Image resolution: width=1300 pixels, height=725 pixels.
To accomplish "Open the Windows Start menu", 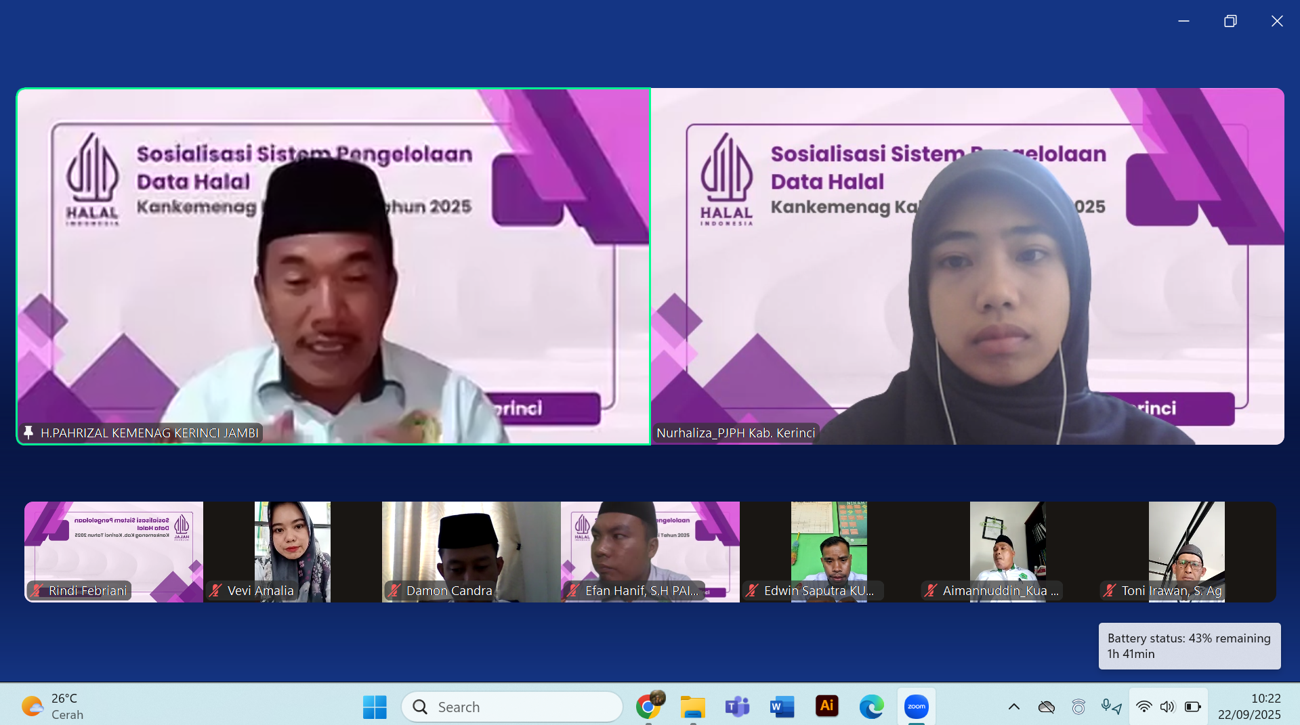I will [x=375, y=707].
